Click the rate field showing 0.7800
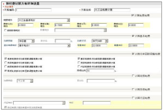Screen dimensions: 164x111 [63, 25]
